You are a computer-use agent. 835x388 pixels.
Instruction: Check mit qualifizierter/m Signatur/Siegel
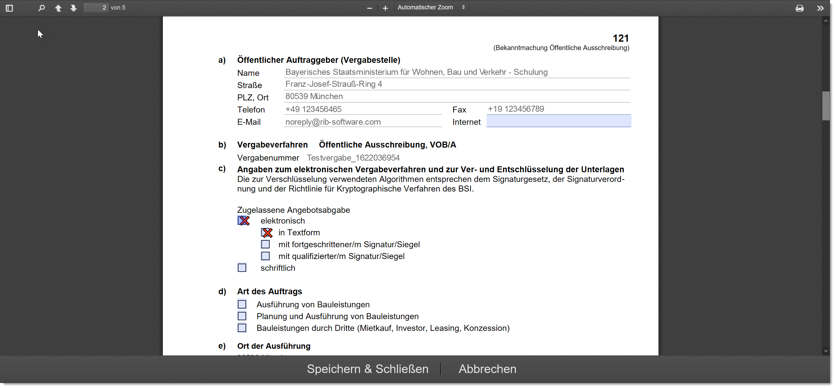[x=265, y=256]
